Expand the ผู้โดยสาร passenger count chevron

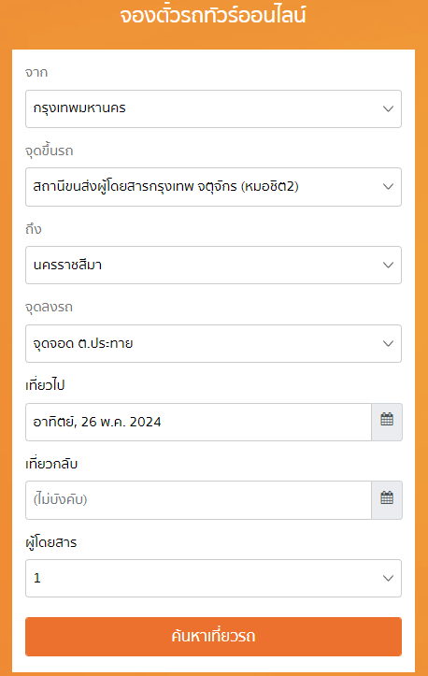tap(388, 578)
